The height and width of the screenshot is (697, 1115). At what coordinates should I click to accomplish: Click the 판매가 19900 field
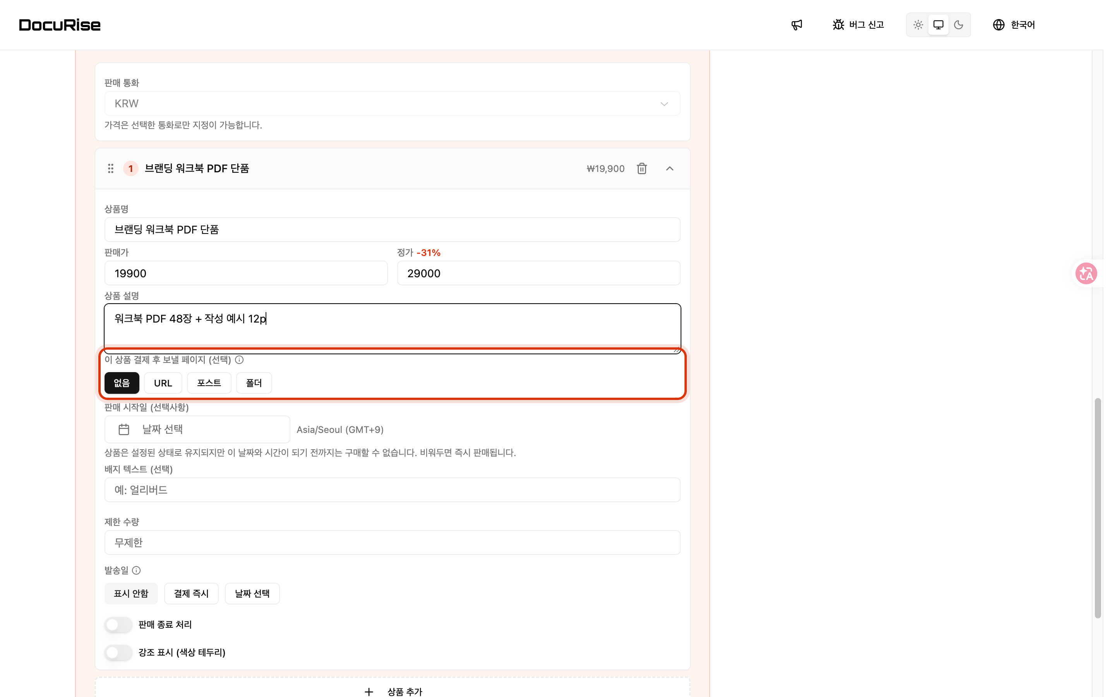[246, 273]
